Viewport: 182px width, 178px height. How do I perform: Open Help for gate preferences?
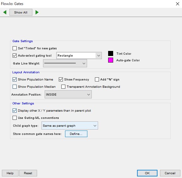click(x=10, y=173)
